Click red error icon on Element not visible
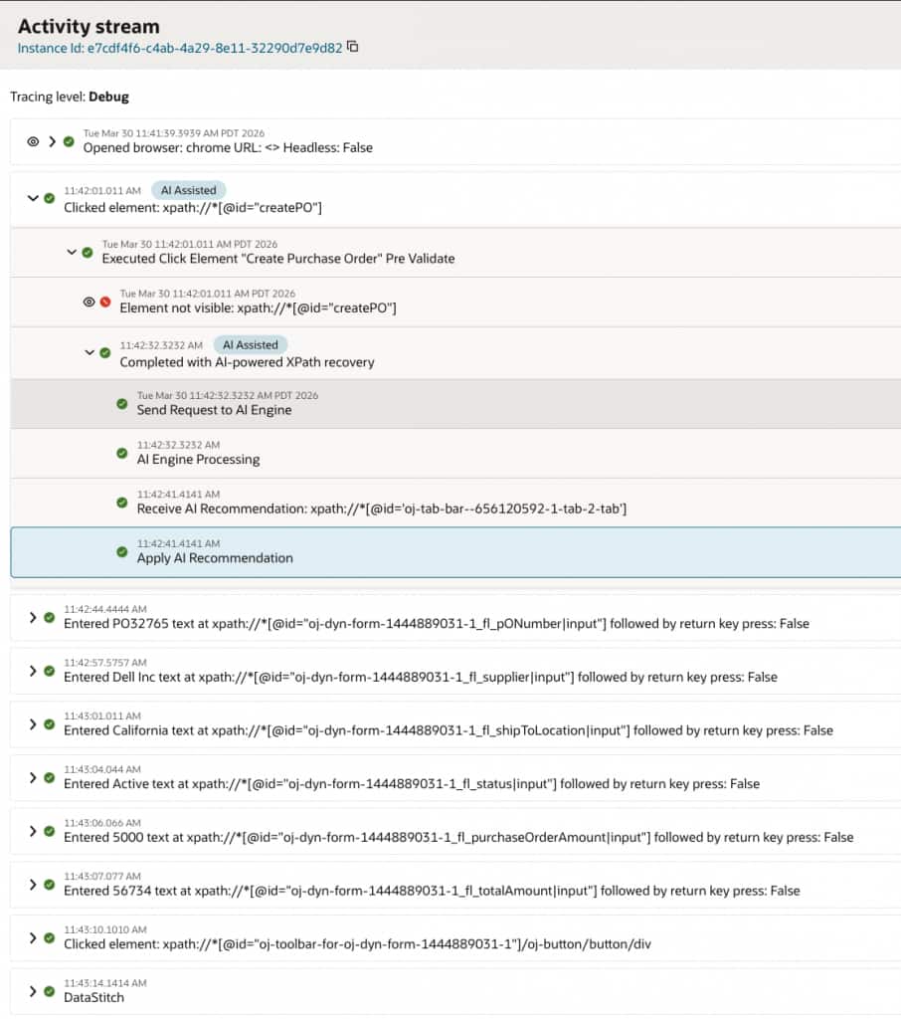This screenshot has height=1019, width=901. [105, 302]
